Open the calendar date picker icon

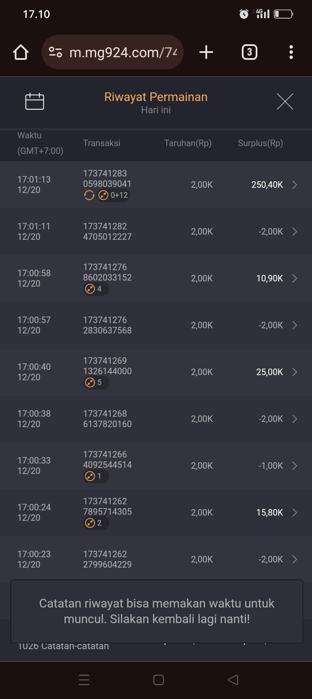click(x=35, y=101)
